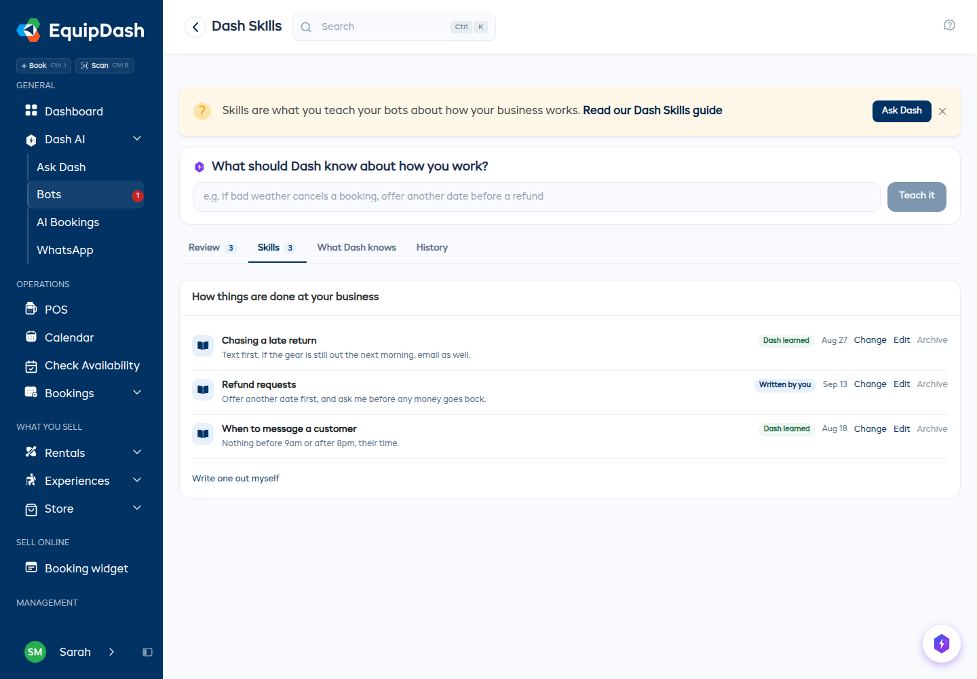Open the What Dash knows tab
The width and height of the screenshot is (977, 679).
(357, 248)
